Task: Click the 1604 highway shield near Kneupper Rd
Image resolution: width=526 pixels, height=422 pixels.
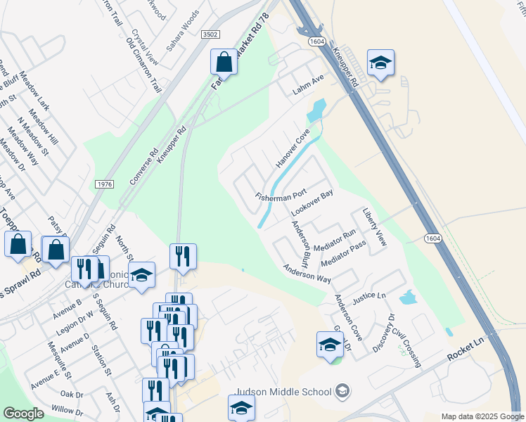Action: coord(316,41)
